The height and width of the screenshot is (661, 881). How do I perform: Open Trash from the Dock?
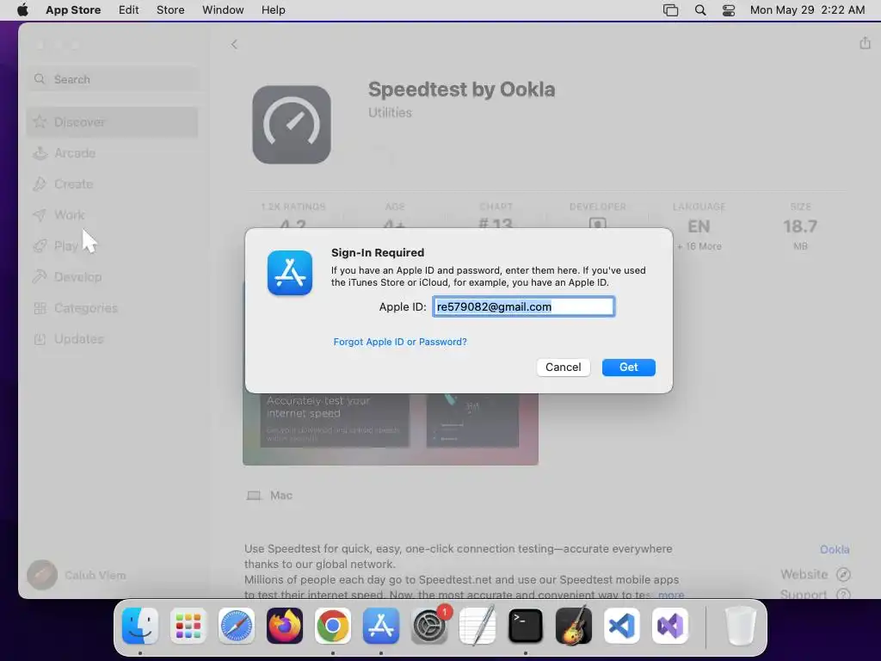(x=741, y=626)
